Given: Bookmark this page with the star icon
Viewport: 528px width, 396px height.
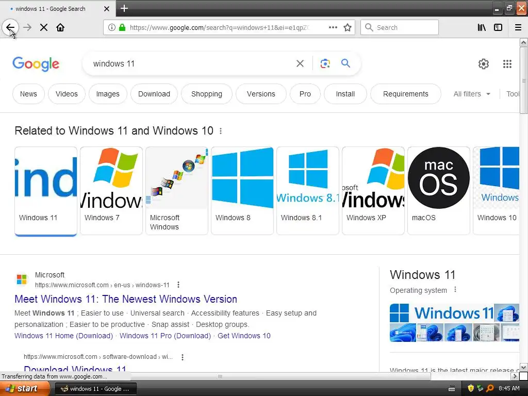Looking at the screenshot, I should click(348, 27).
